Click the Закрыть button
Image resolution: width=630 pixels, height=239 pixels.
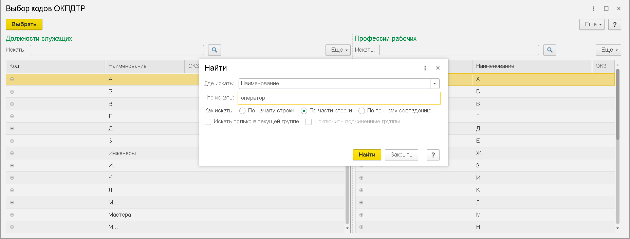[401, 155]
